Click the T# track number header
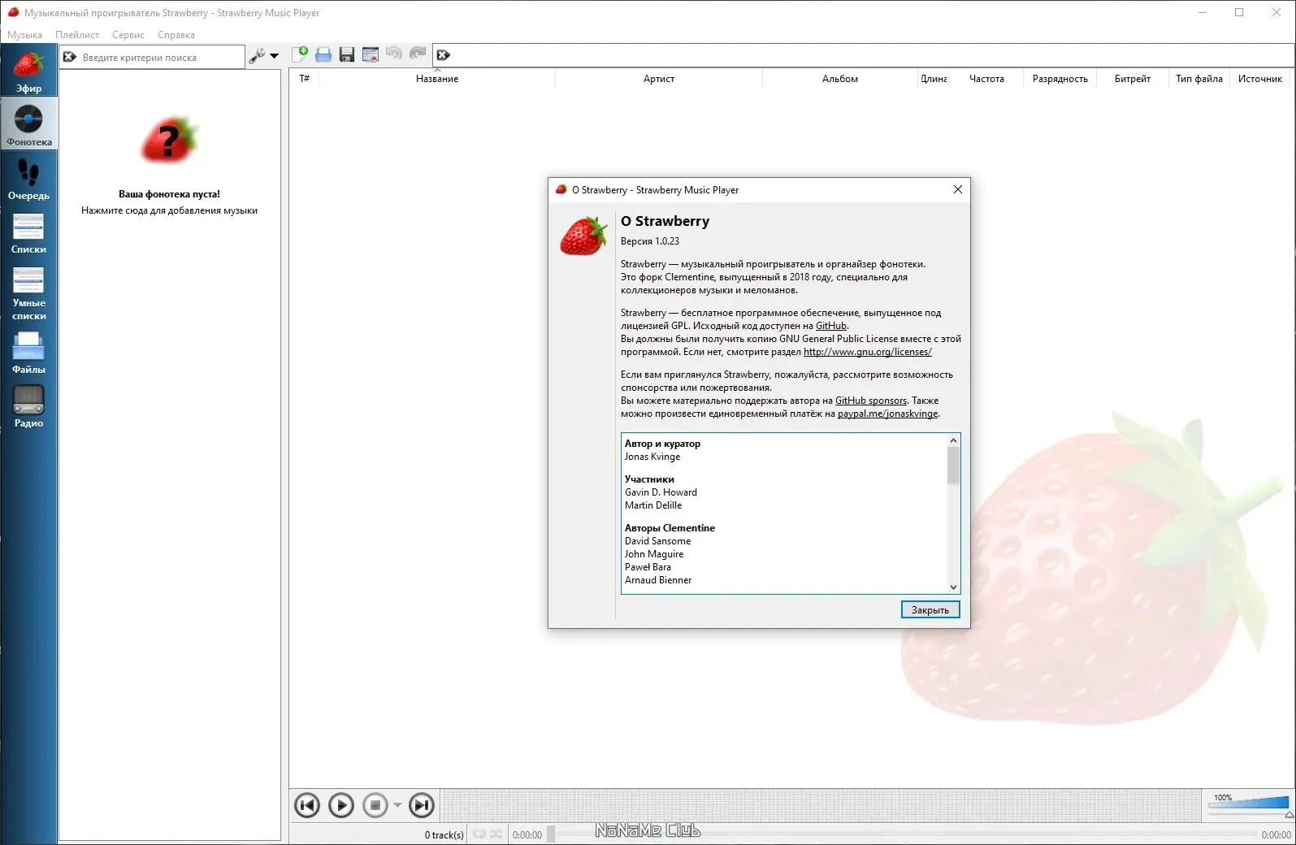The image size is (1296, 845). [x=305, y=79]
